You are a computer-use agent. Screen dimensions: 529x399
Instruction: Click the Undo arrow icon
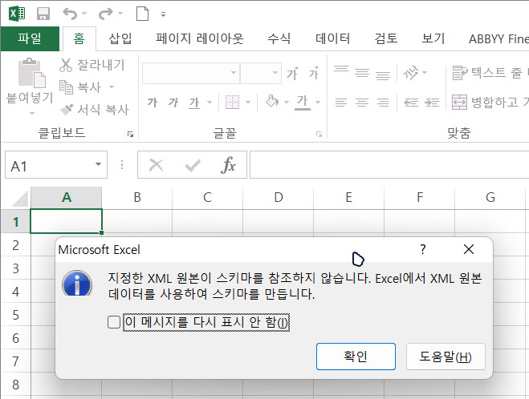coord(70,14)
